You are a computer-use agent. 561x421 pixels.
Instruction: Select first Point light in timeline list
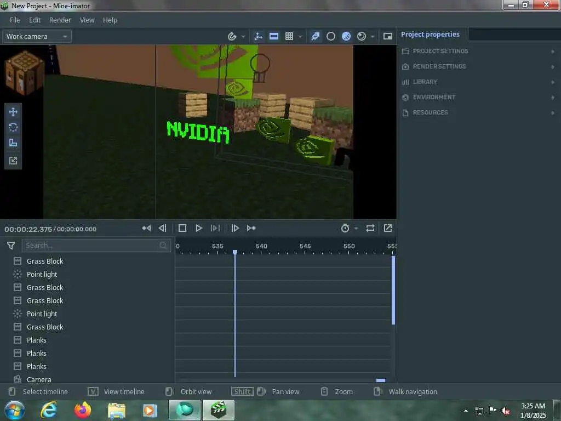click(42, 275)
